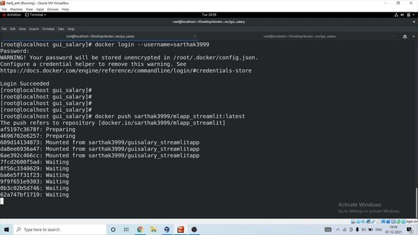Image resolution: width=418 pixels, height=235 pixels.
Task: Open the VirtualBox File menu
Action: coord(4,9)
